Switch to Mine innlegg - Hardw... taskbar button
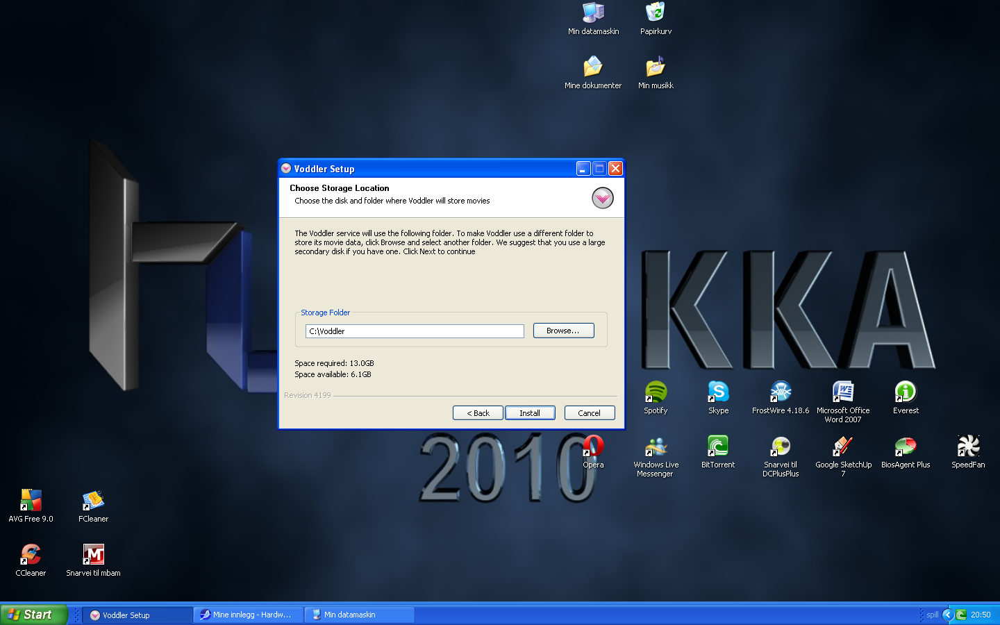This screenshot has height=625, width=1000. [x=249, y=615]
